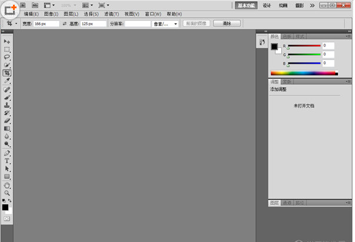
Task: Launch Mini Bridge from the Mb icon
Action: 35,5
